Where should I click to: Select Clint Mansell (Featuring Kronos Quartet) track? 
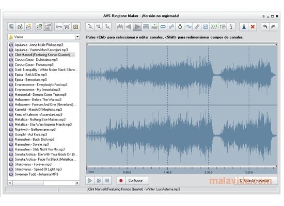click(x=44, y=55)
